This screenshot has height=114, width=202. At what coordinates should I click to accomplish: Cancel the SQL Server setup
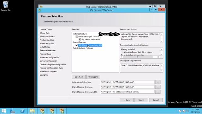click(x=156, y=100)
